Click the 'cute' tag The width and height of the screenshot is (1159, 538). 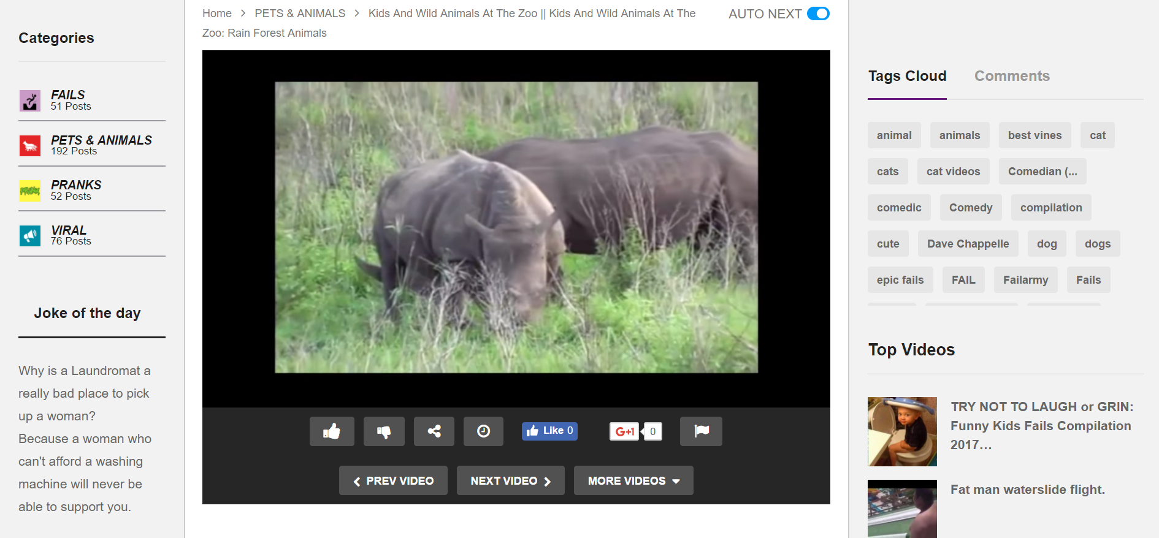click(x=888, y=244)
